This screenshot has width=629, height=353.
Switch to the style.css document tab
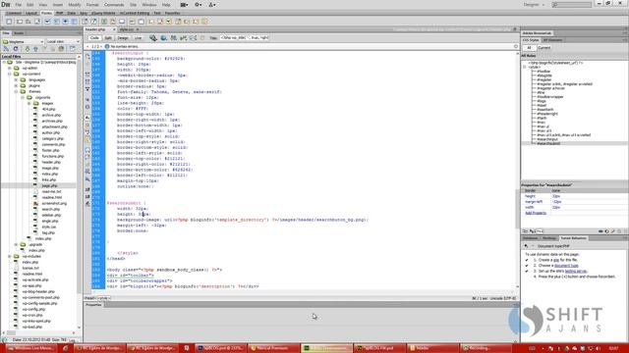pos(127,29)
